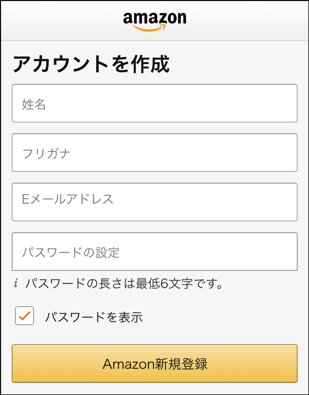Screen dimensions: 309x395
Task: Toggle the パスワードを表示 checkbox
Action: (25, 316)
